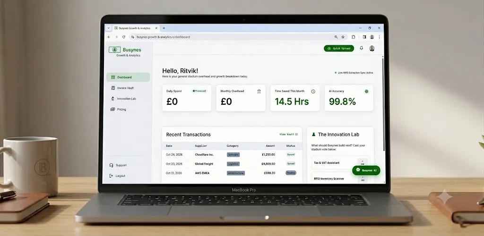Click the Category column header
Image resolution: width=484 pixels, height=236 pixels.
click(x=233, y=146)
